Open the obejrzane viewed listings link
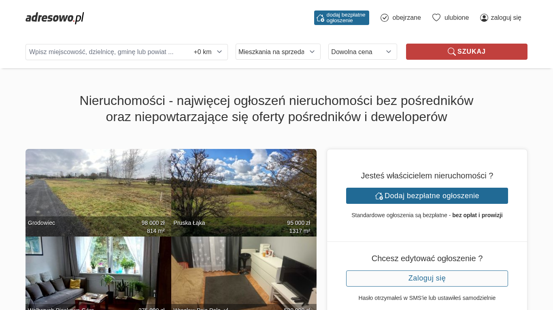The image size is (553, 310). (406, 18)
